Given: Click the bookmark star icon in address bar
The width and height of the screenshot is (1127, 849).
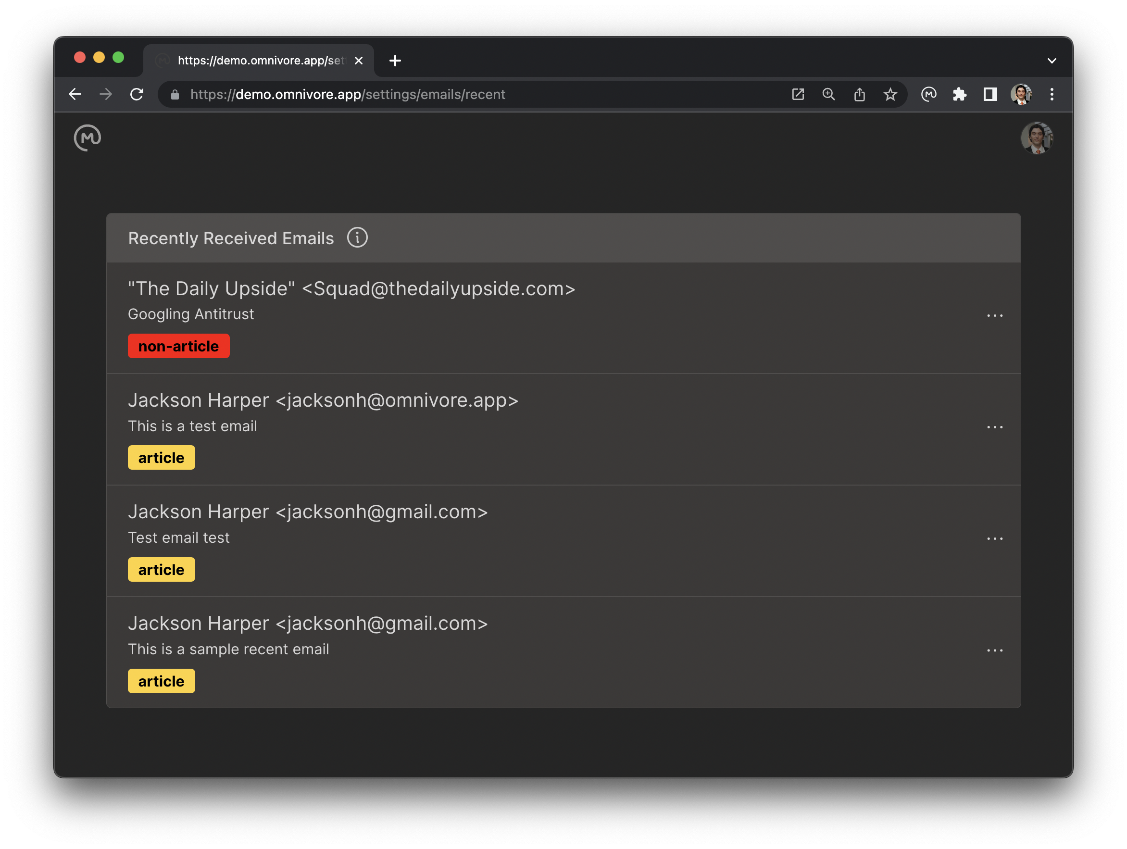Looking at the screenshot, I should click(x=890, y=95).
